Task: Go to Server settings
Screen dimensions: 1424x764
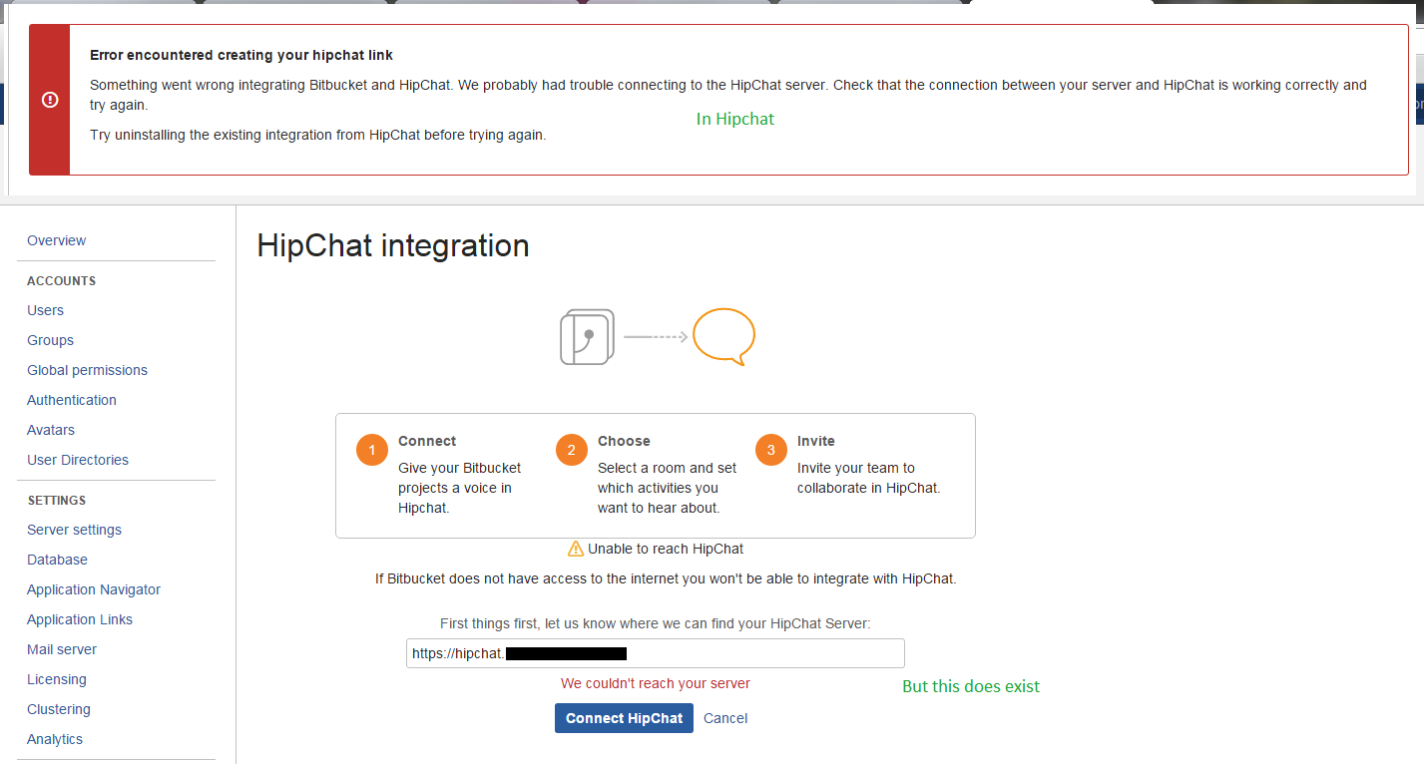Action: 75,530
